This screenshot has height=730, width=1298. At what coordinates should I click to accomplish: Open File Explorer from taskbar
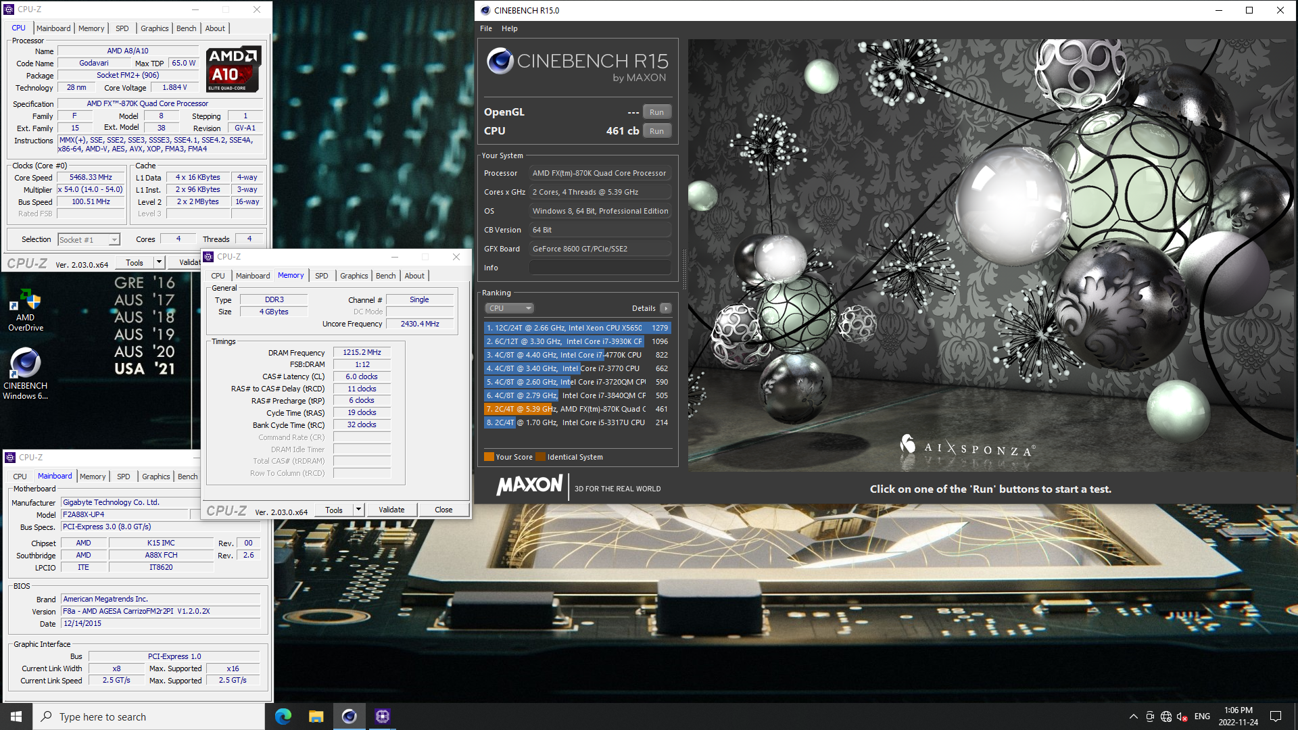click(316, 716)
